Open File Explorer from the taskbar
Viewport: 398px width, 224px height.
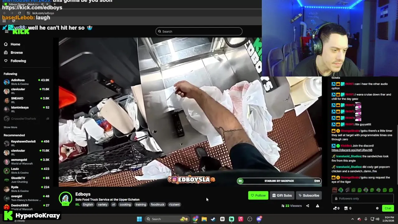(204, 219)
